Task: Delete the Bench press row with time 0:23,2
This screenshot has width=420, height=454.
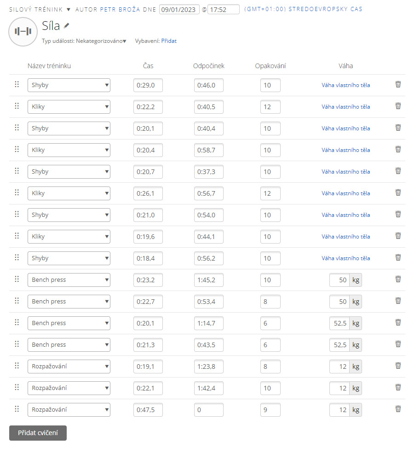Action: 398,279
